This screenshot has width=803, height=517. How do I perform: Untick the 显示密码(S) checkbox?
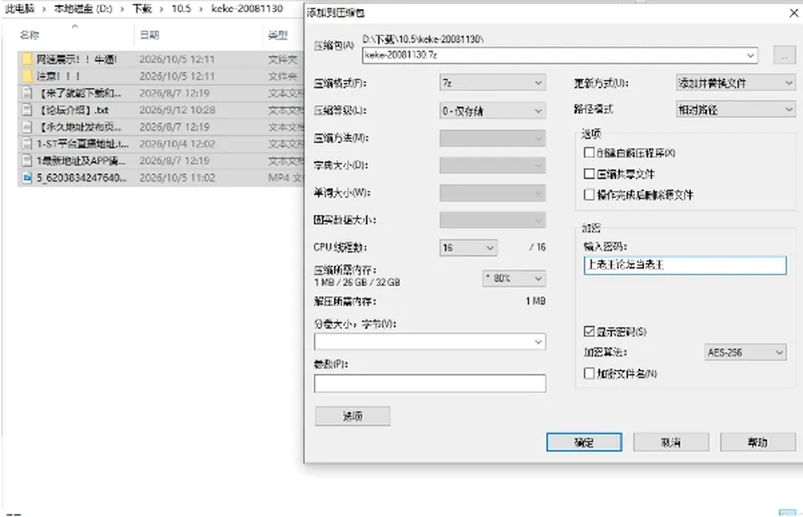click(589, 331)
